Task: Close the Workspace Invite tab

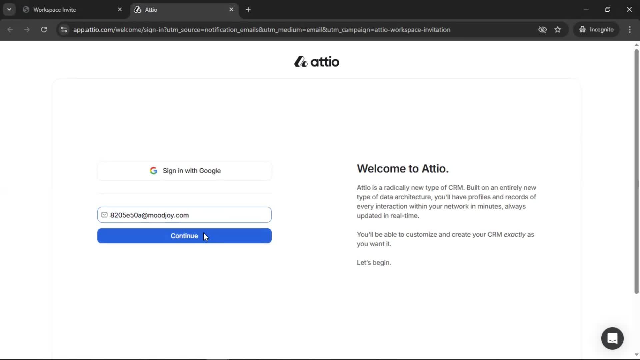Action: click(x=120, y=10)
